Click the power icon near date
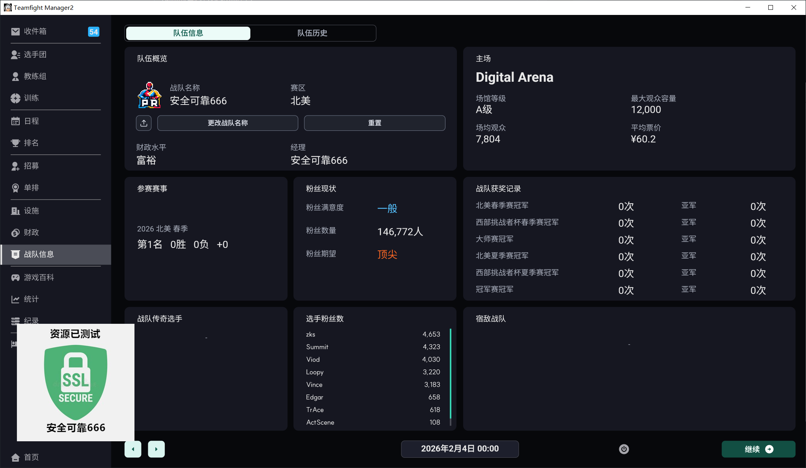 coord(624,449)
